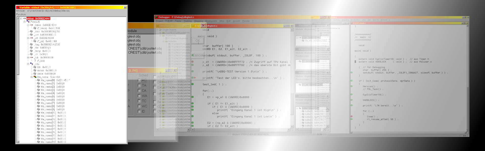Collapse the _info struct node
This screenshot has width=485, height=151.
(28, 64)
